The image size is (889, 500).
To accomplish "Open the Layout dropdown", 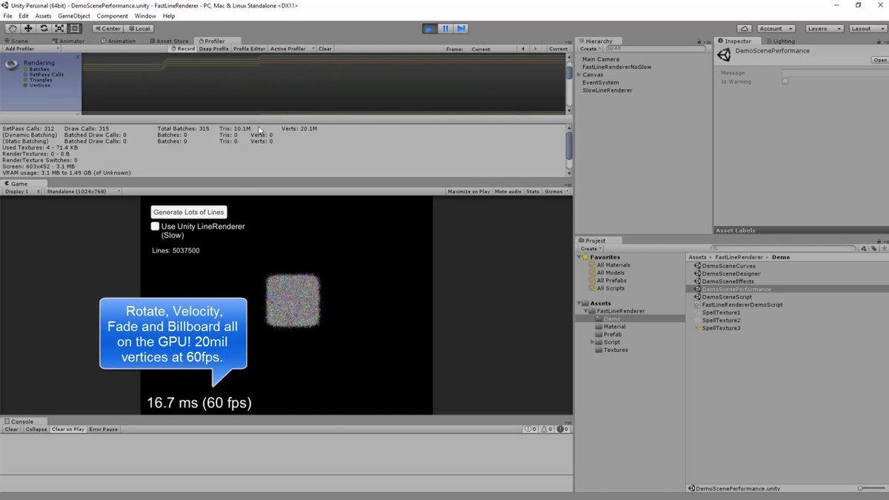I will pyautogui.click(x=867, y=28).
